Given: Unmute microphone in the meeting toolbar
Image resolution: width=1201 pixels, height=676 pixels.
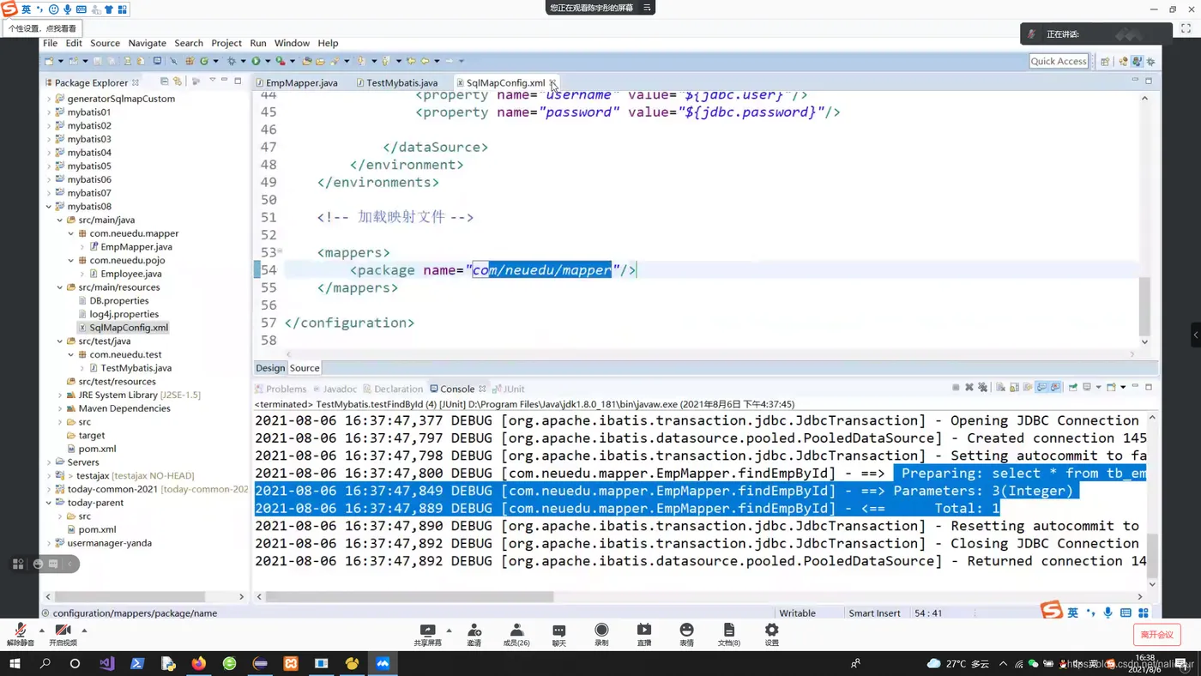Looking at the screenshot, I should pos(20,634).
